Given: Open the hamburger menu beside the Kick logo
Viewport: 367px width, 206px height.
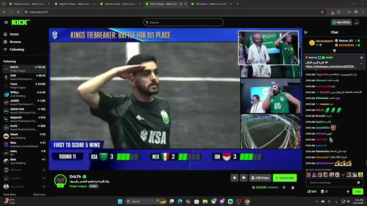Looking at the screenshot, I should pyautogui.click(x=6, y=22).
